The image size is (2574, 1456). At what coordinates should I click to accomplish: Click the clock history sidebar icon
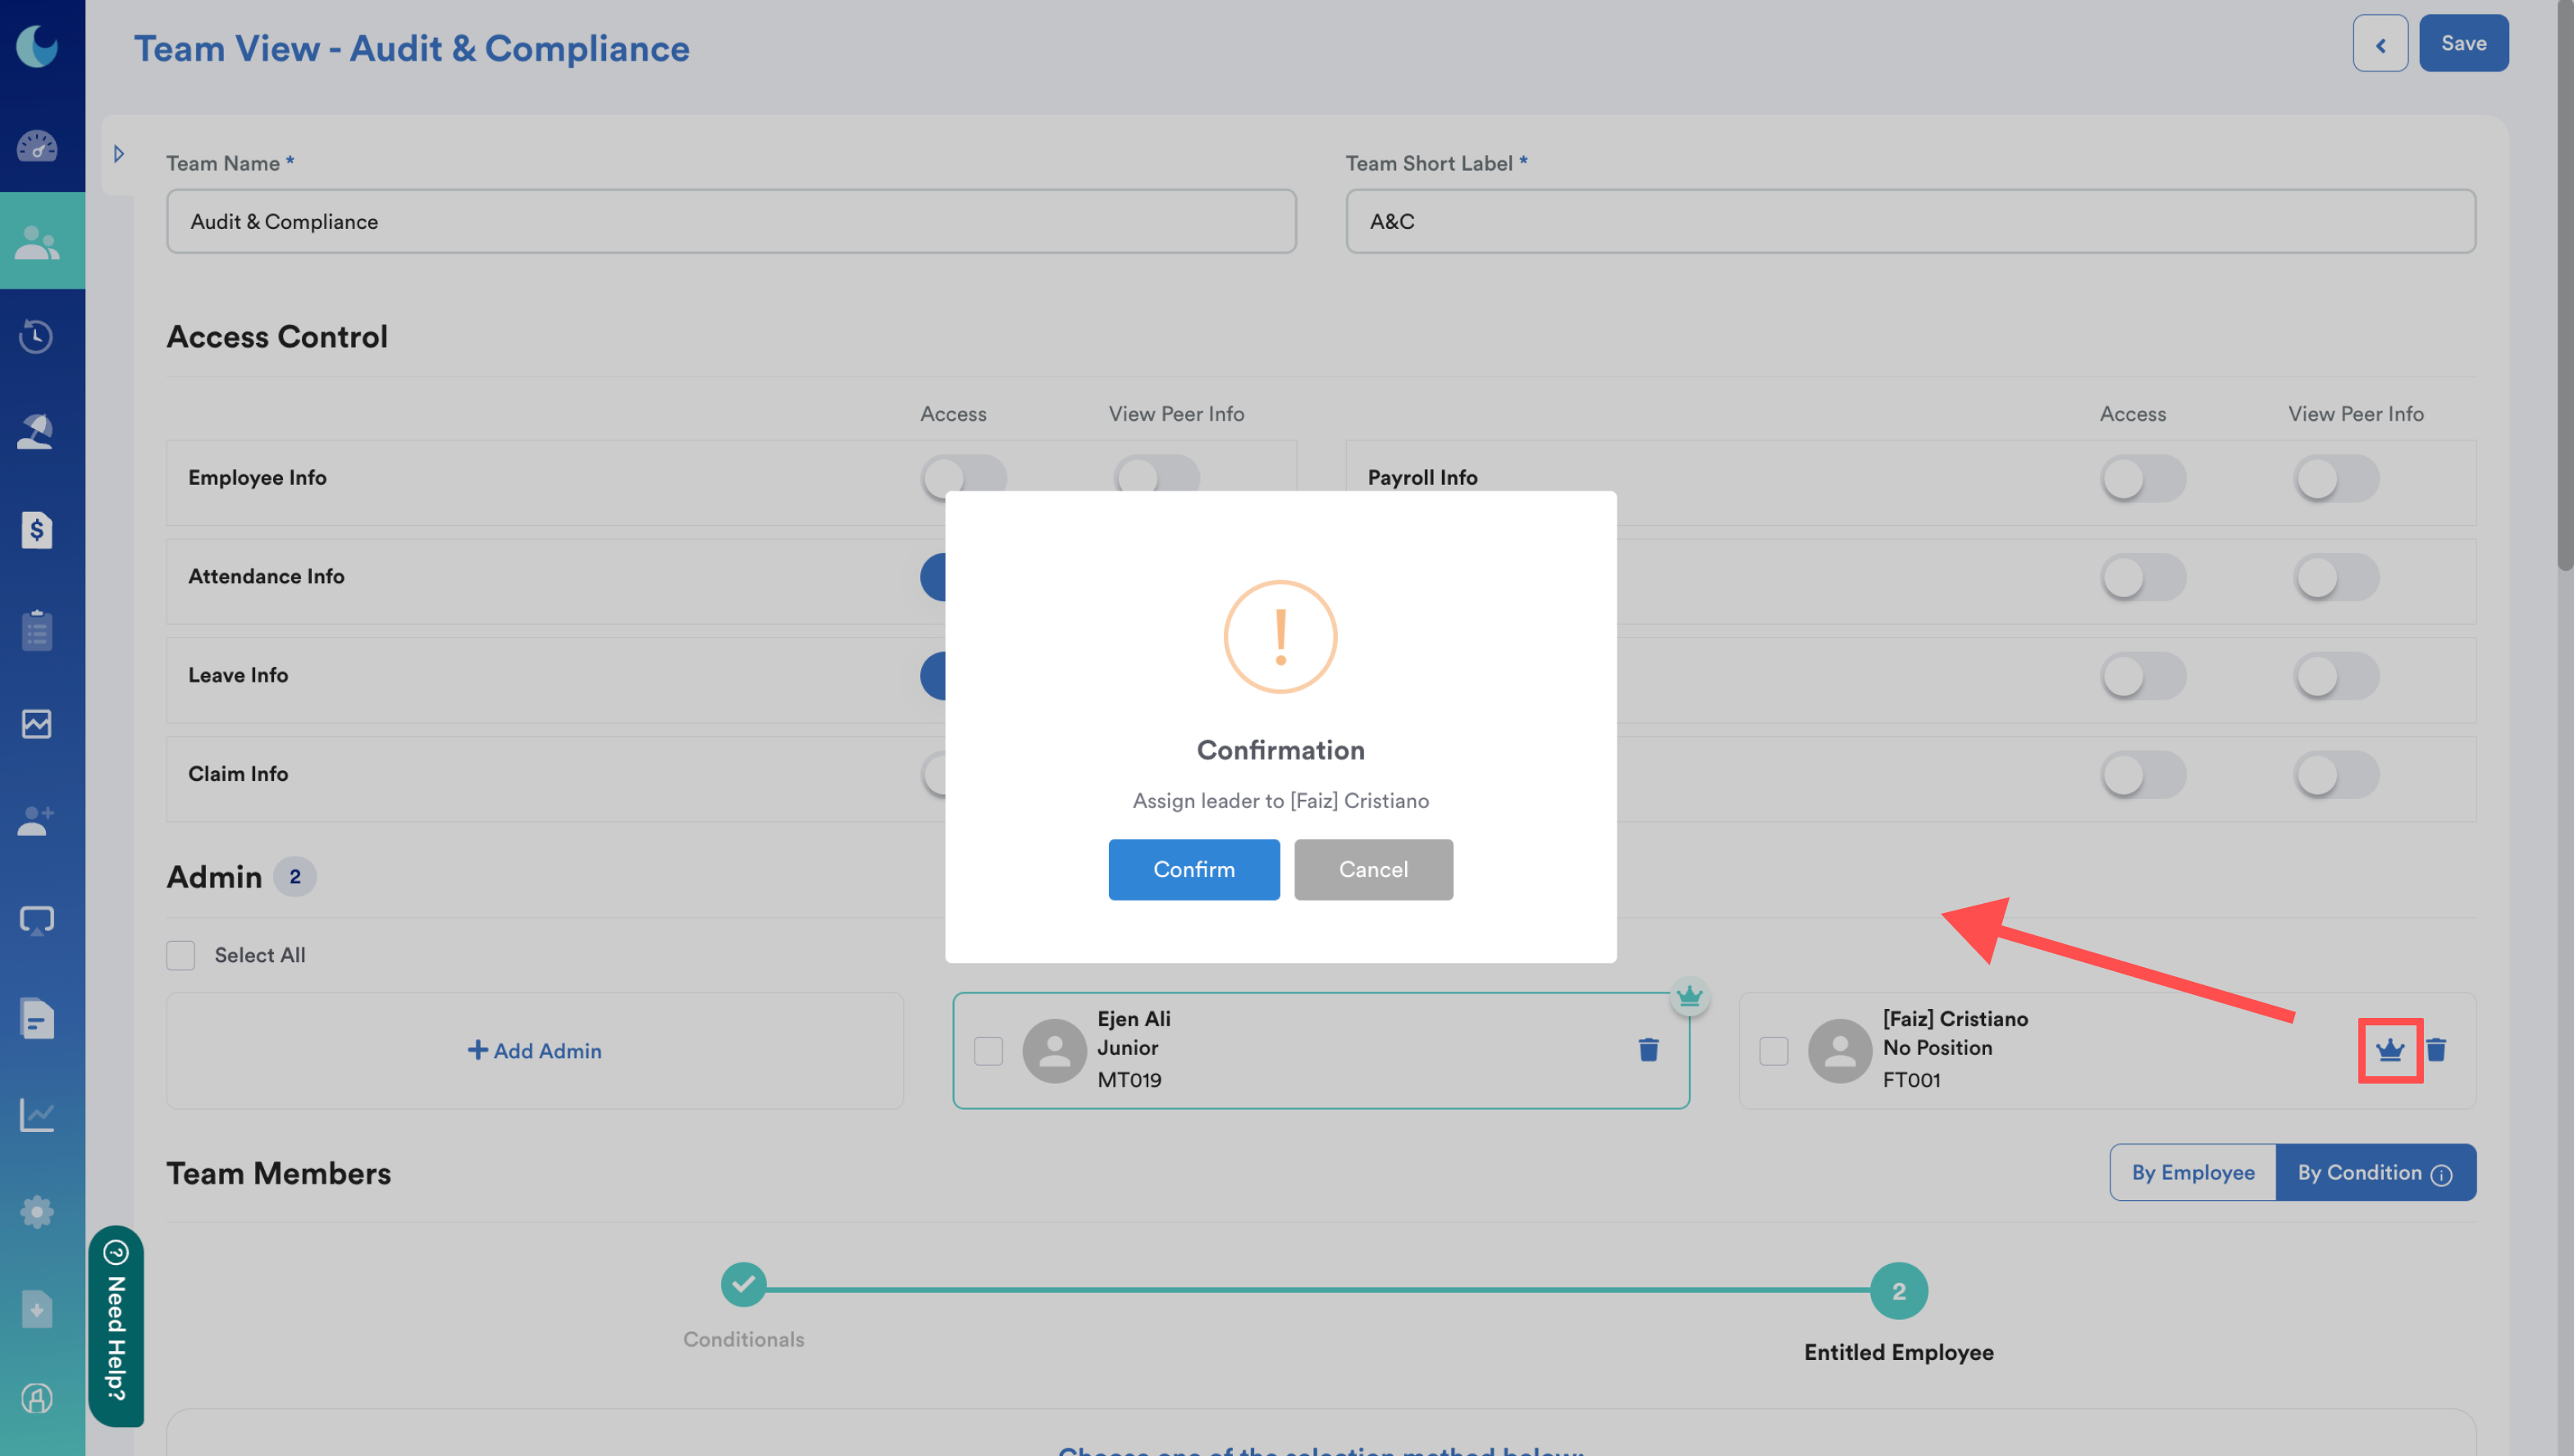pos(37,336)
